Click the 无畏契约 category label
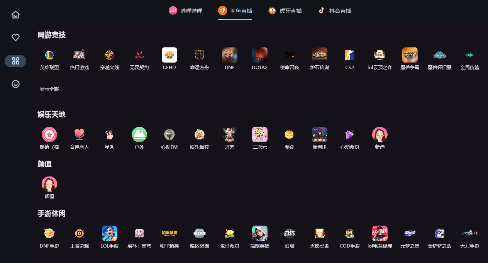The width and height of the screenshot is (488, 263). pyautogui.click(x=139, y=68)
